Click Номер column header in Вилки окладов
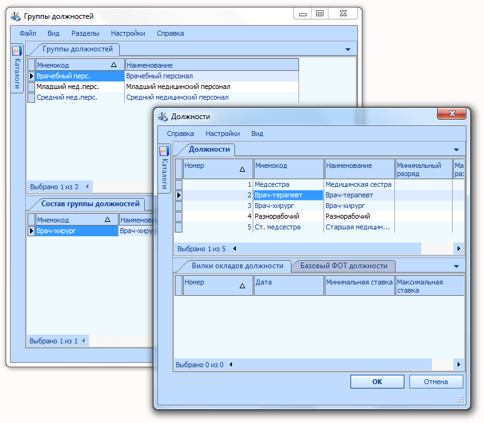The image size is (484, 423). click(x=218, y=285)
